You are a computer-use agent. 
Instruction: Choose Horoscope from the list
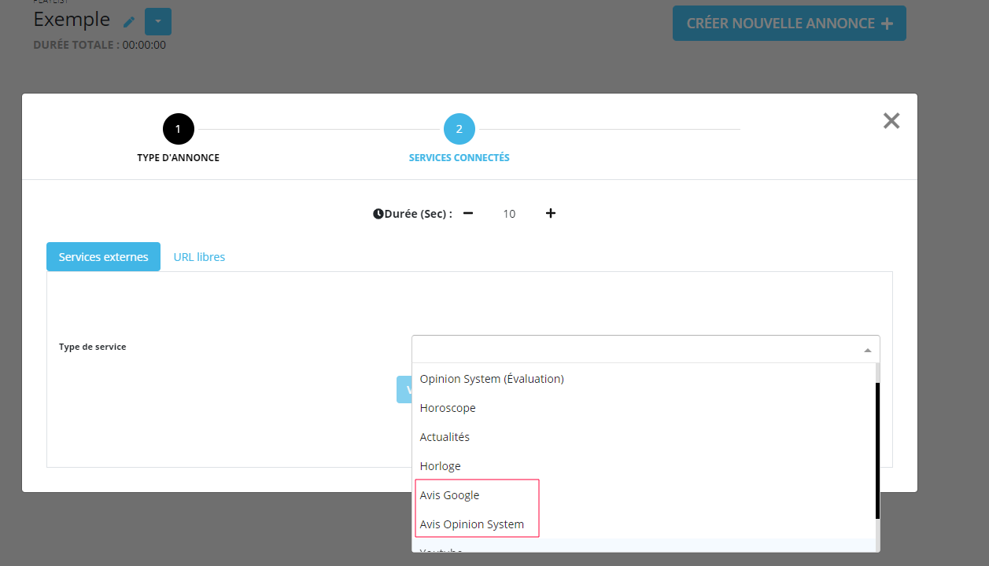pos(643,408)
